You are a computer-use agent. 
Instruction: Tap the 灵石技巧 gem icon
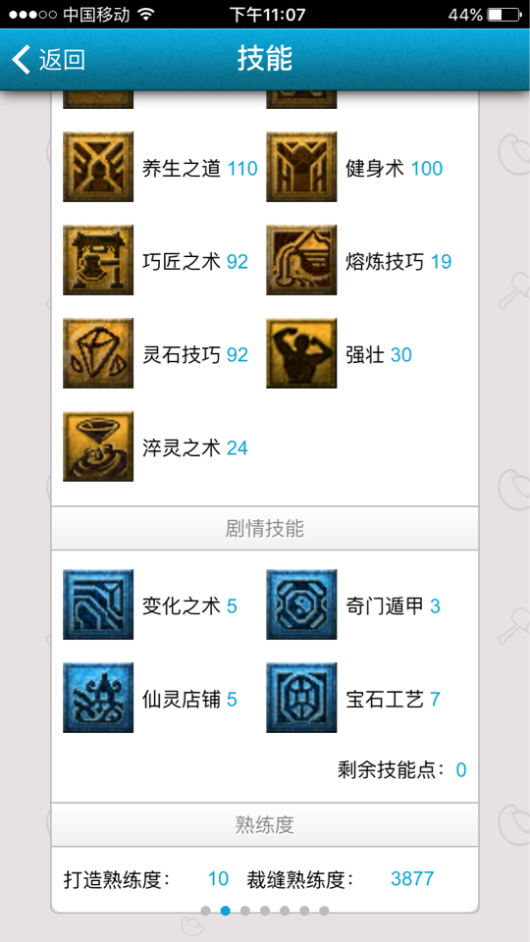98,353
